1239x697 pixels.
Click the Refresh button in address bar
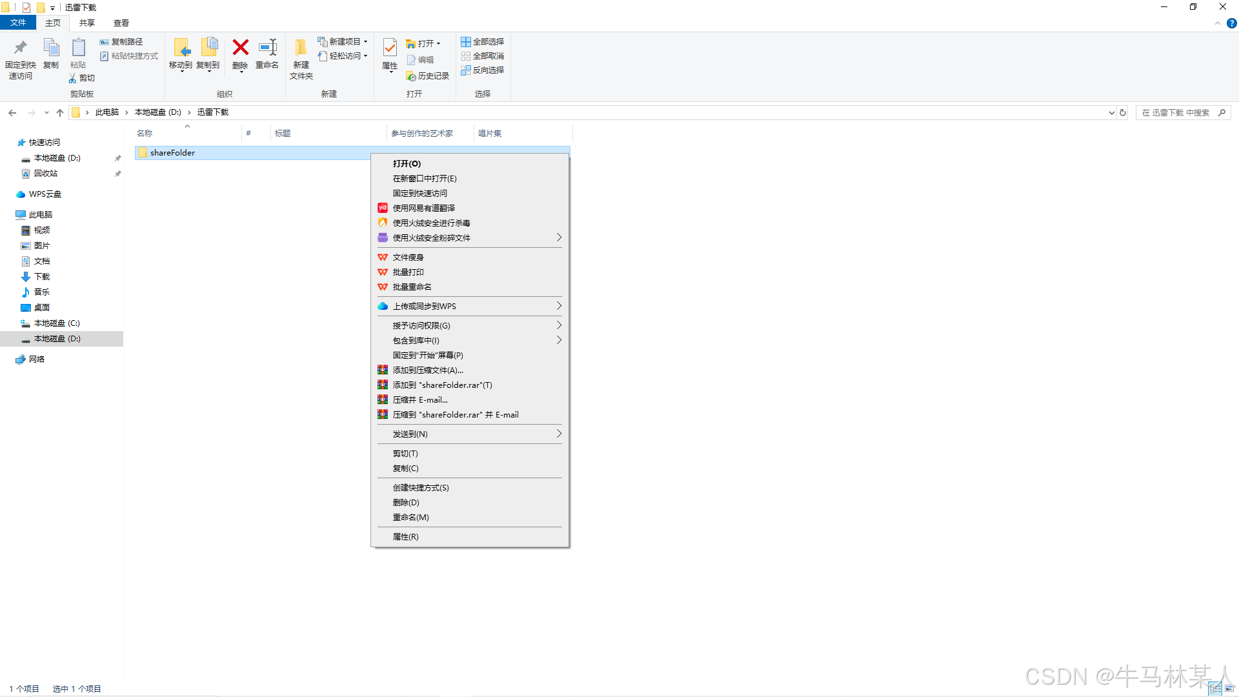pos(1123,113)
